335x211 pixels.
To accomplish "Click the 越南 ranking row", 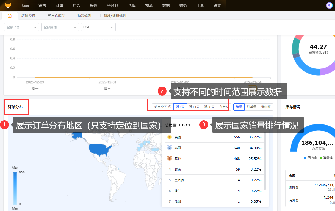I will pos(214,169).
